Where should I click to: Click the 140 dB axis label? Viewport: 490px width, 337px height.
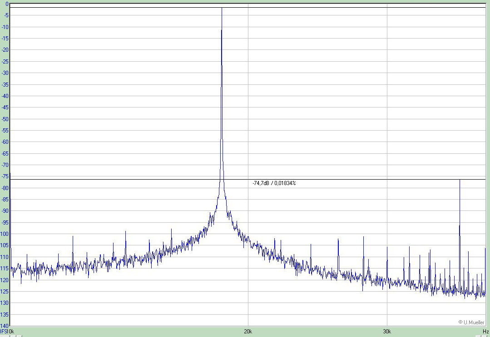pyautogui.click(x=5, y=326)
